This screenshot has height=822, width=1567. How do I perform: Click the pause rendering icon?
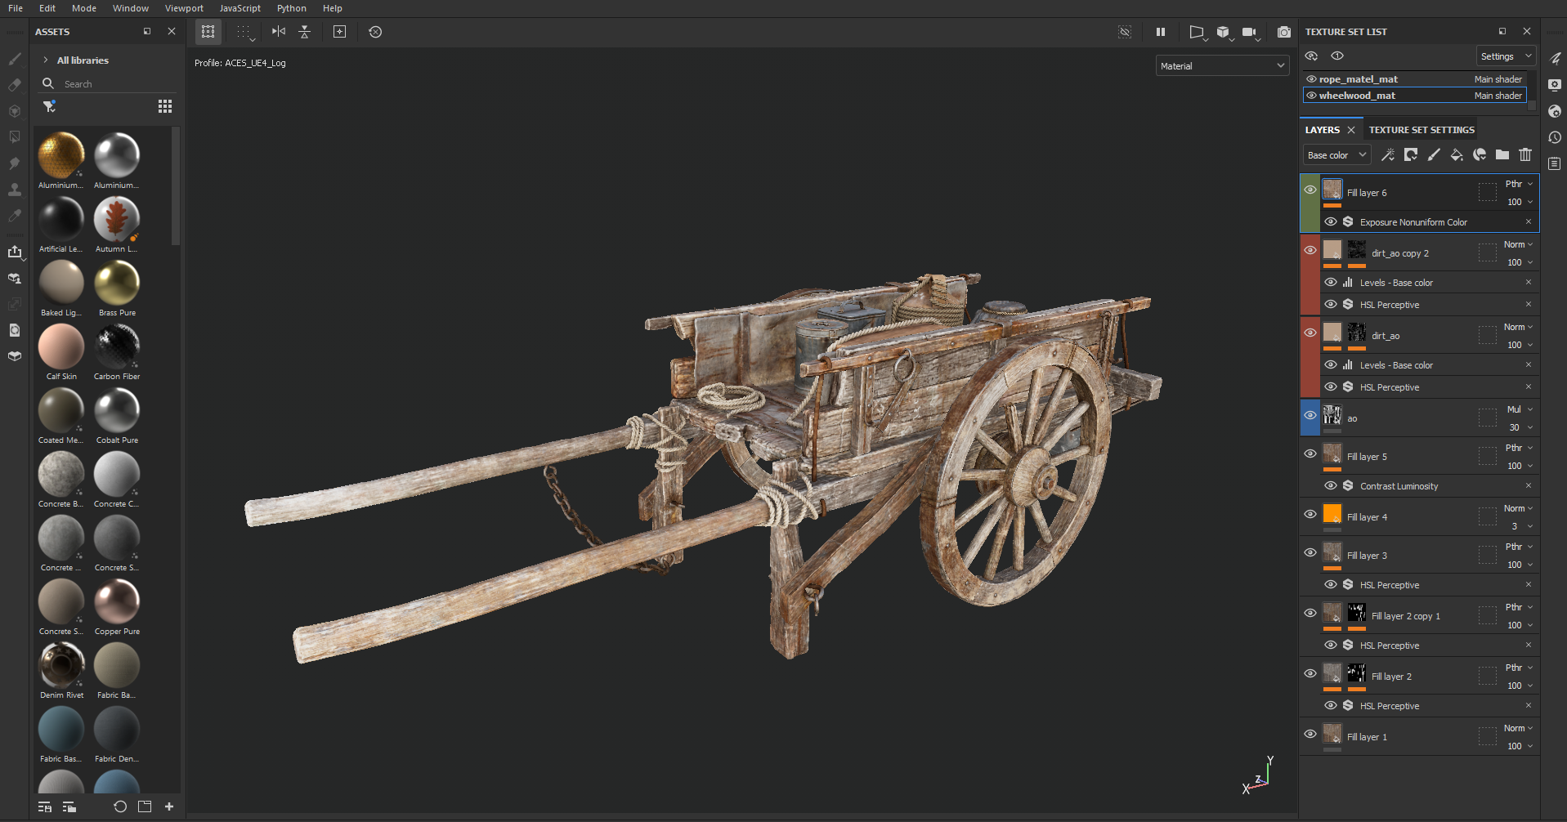pyautogui.click(x=1161, y=32)
